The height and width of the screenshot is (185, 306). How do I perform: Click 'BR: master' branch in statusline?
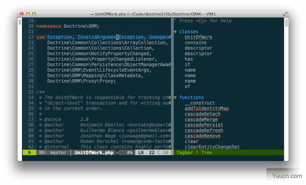(x=53, y=152)
